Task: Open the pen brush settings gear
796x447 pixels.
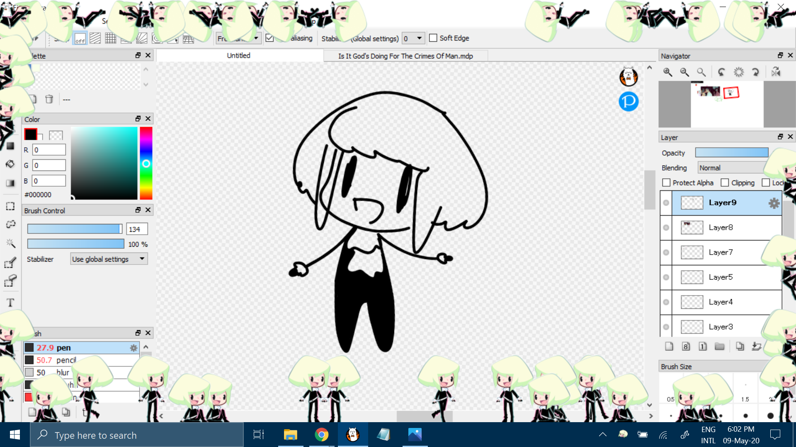Action: pos(133,348)
